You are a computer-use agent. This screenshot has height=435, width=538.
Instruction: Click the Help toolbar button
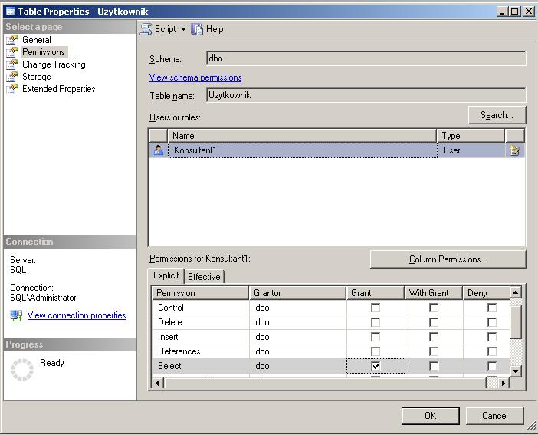[x=207, y=29]
